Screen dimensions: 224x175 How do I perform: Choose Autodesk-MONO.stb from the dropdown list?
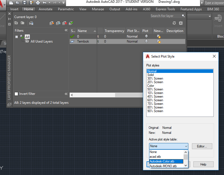click(166, 166)
